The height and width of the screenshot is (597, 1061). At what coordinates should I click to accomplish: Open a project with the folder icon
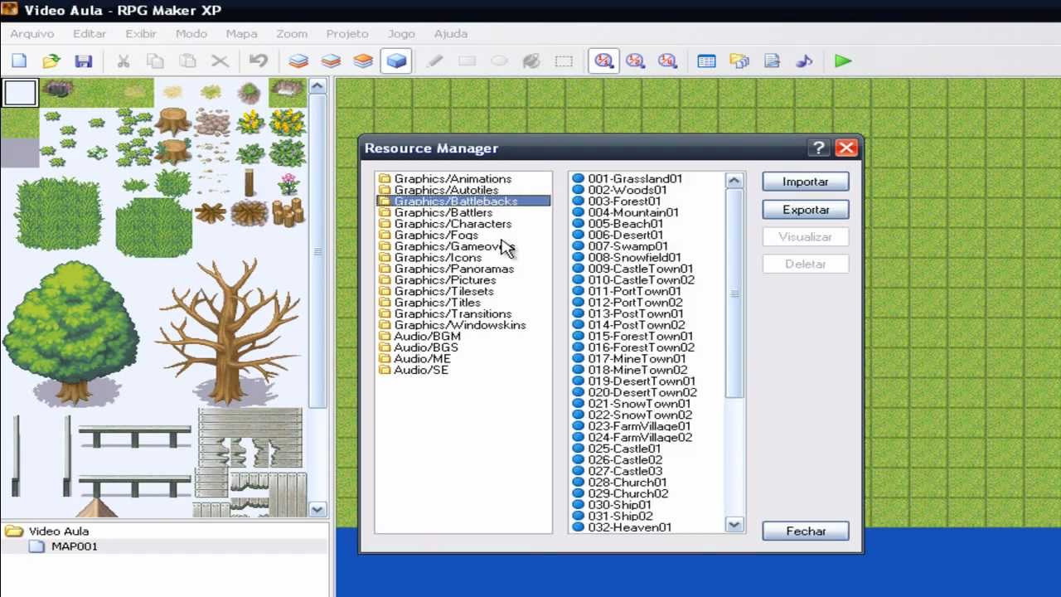click(x=51, y=61)
